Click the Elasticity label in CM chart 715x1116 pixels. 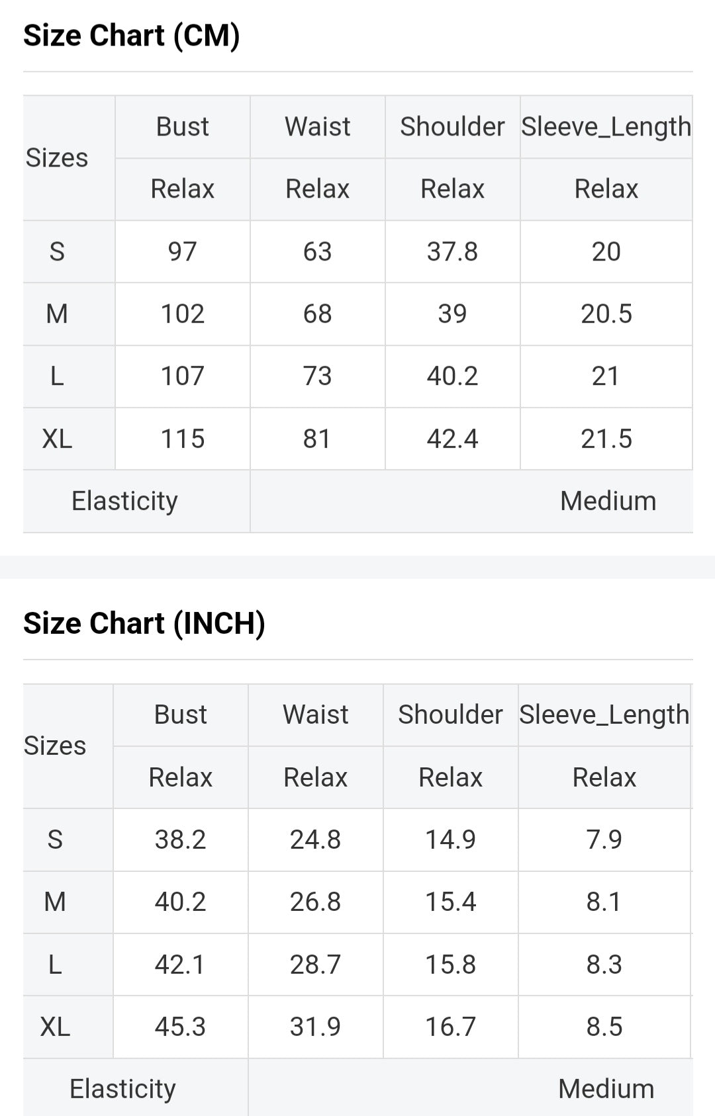pyautogui.click(x=124, y=501)
